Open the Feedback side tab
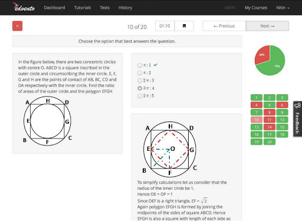 297,119
